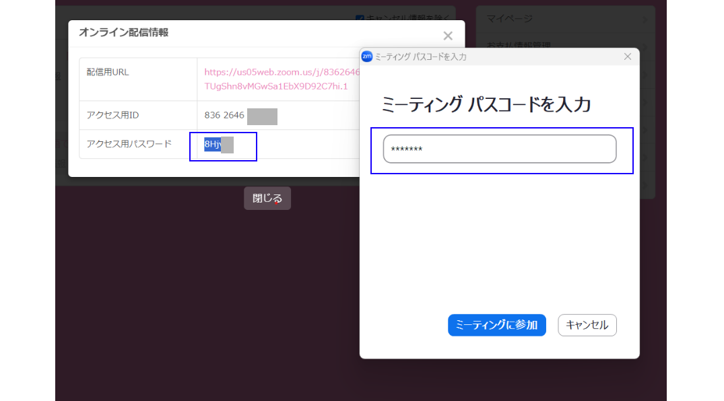
Task: Open マイページ in the side menu
Action: [509, 18]
